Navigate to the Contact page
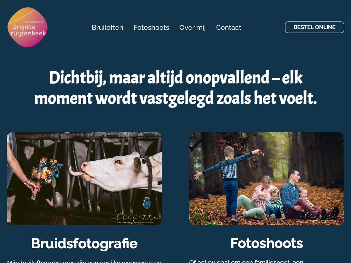 [229, 27]
